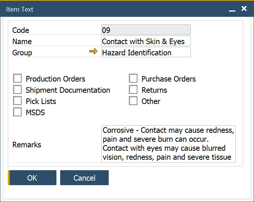The image size is (254, 202).
Task: Click the Remarks label
Action: 27,145
